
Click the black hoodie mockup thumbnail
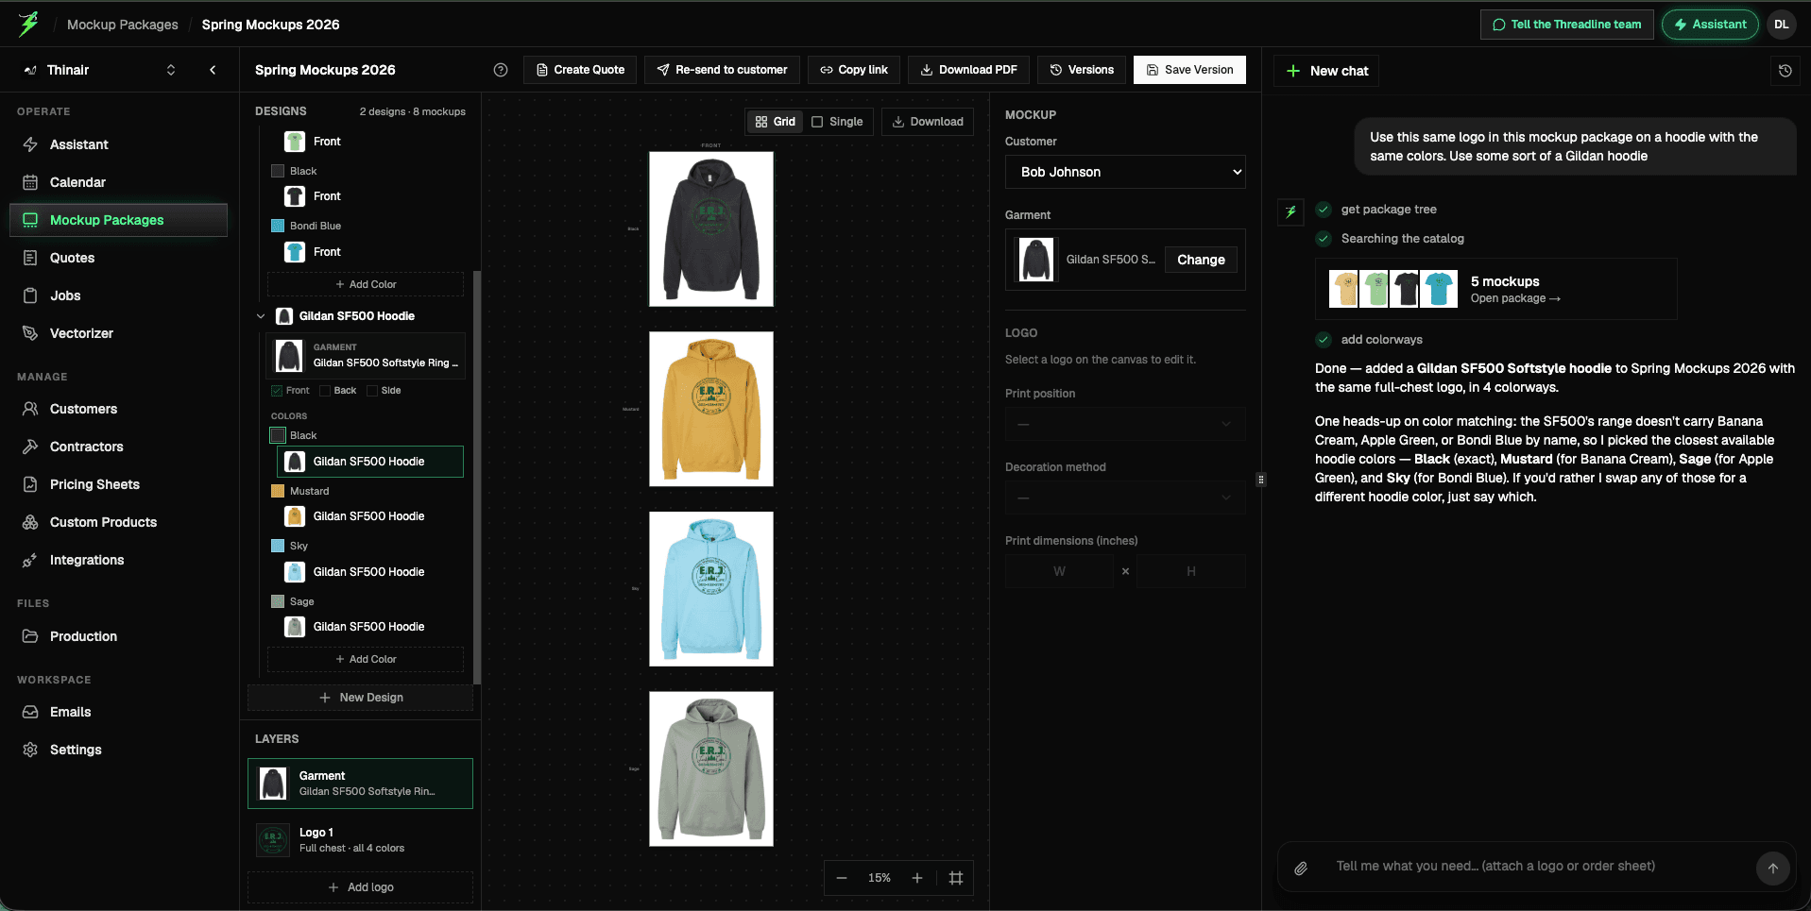pyautogui.click(x=711, y=229)
